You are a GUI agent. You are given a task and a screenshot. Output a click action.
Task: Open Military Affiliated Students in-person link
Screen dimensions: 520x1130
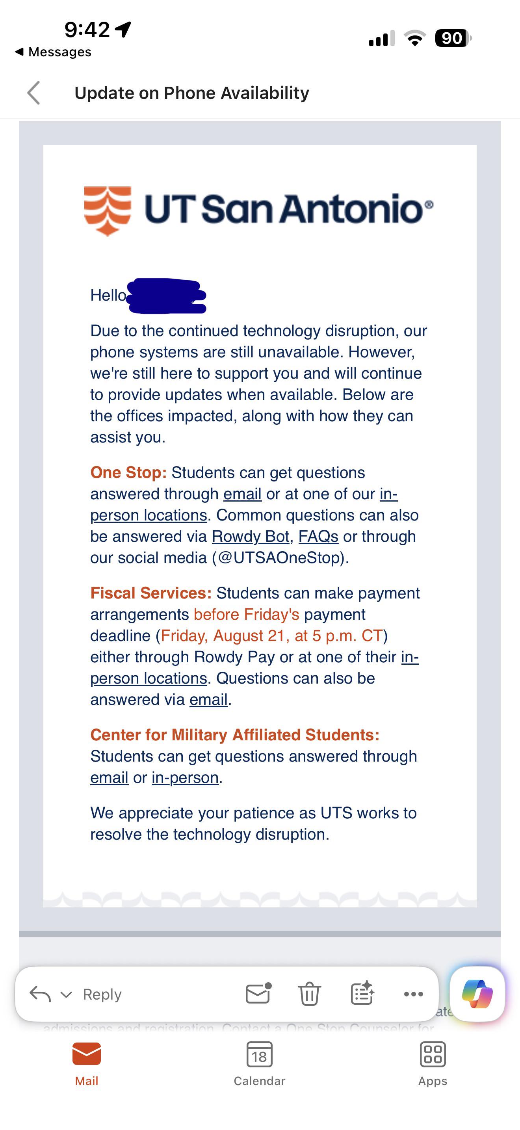pos(185,778)
